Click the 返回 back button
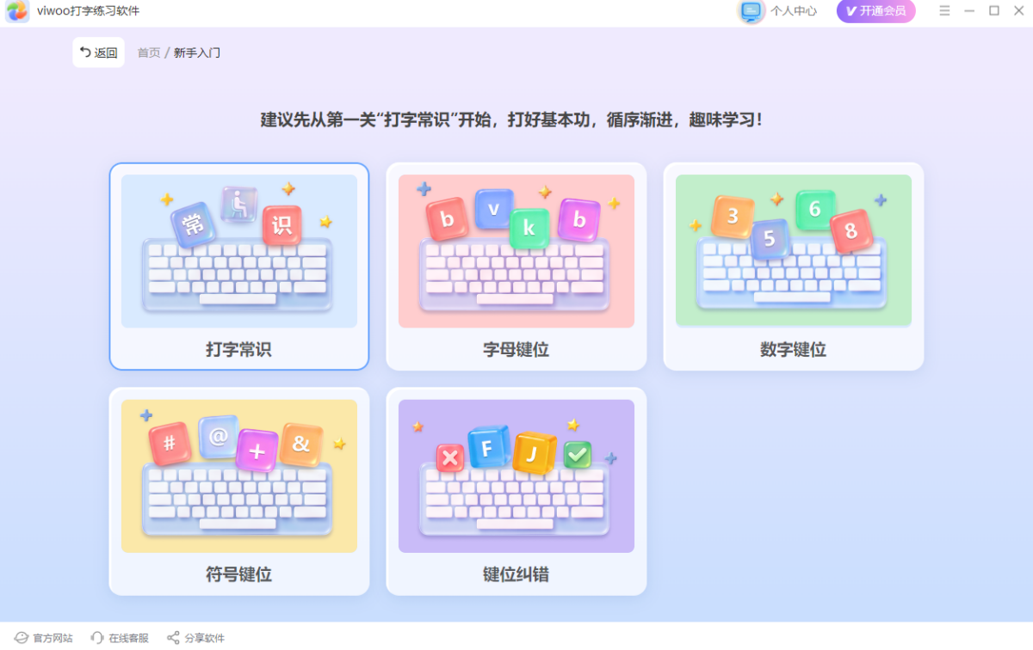 [x=98, y=52]
